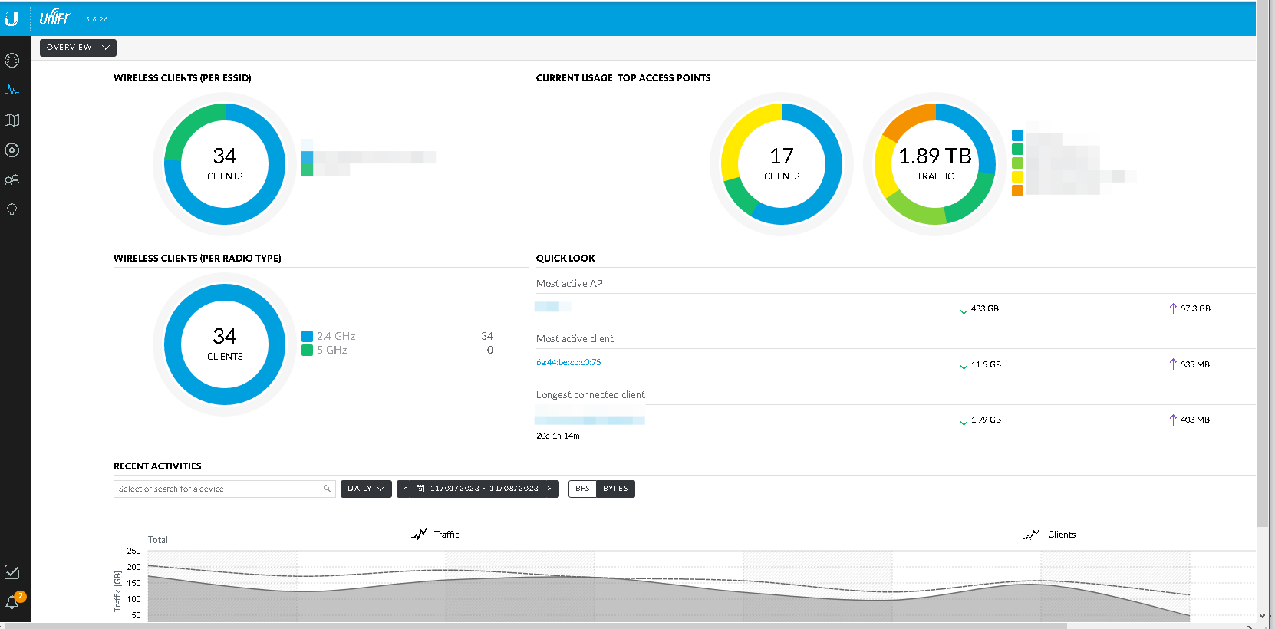Click download arrow next to 11.5 GB

[964, 364]
